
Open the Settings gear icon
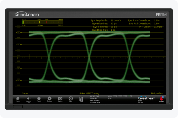(x=49, y=99)
